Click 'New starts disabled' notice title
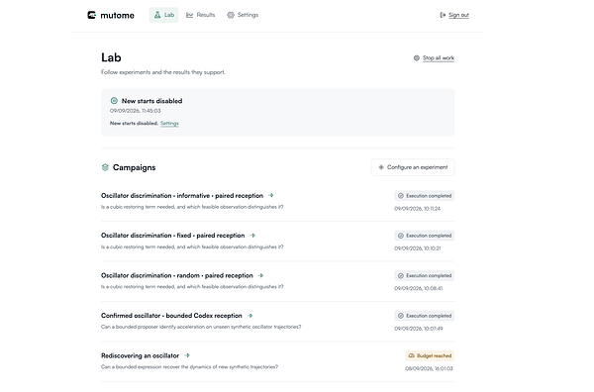Screen dimensions: 594x392 151,101
